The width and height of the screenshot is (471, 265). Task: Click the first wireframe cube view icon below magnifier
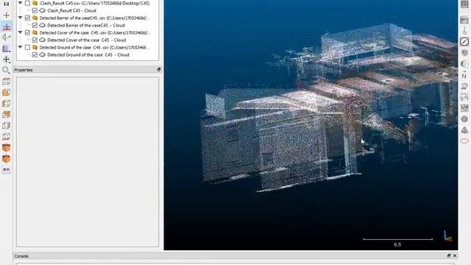point(6,81)
